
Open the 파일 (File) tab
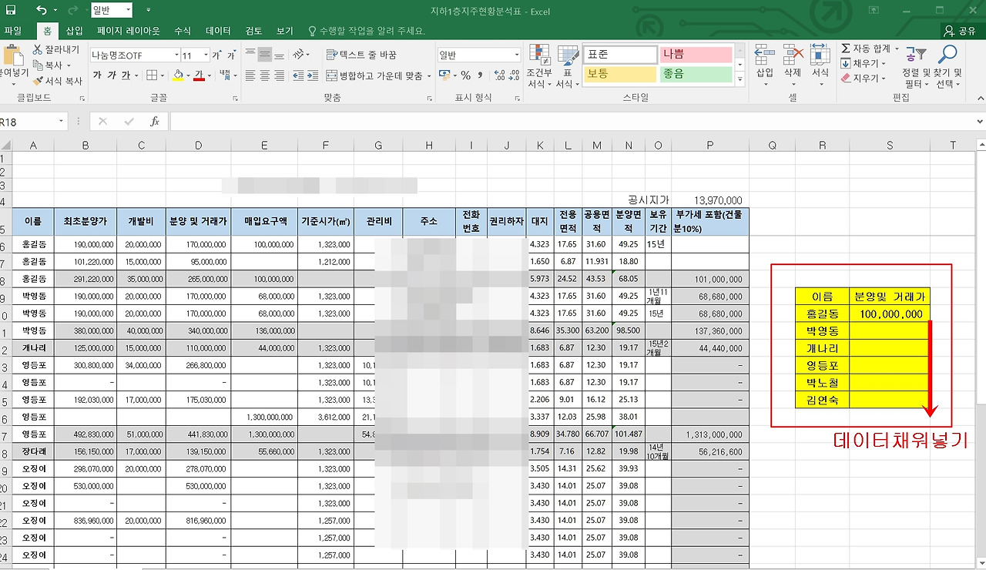pyautogui.click(x=13, y=31)
